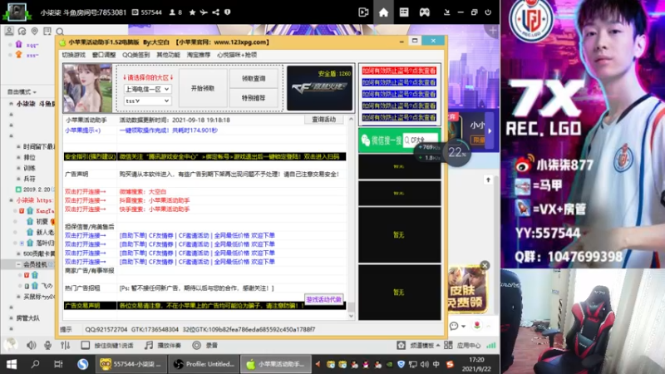Click the CF 穿越火线 game banner
Image resolution: width=665 pixels, height=374 pixels.
pyautogui.click(x=320, y=88)
